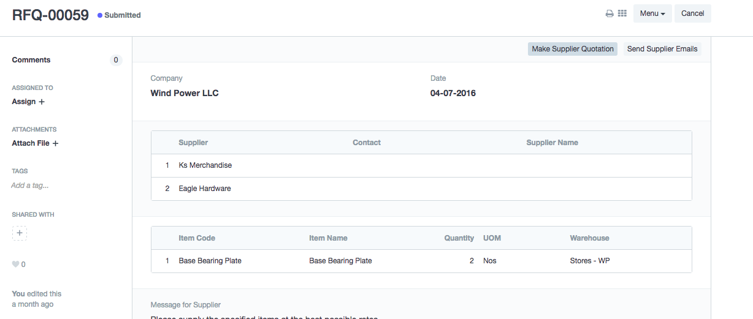
Task: Click plus icon under Shared With
Action: point(20,233)
